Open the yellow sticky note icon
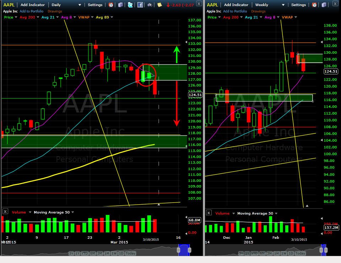Image resolution: width=341 pixels, height=263 pixels. pyautogui.click(x=159, y=5)
